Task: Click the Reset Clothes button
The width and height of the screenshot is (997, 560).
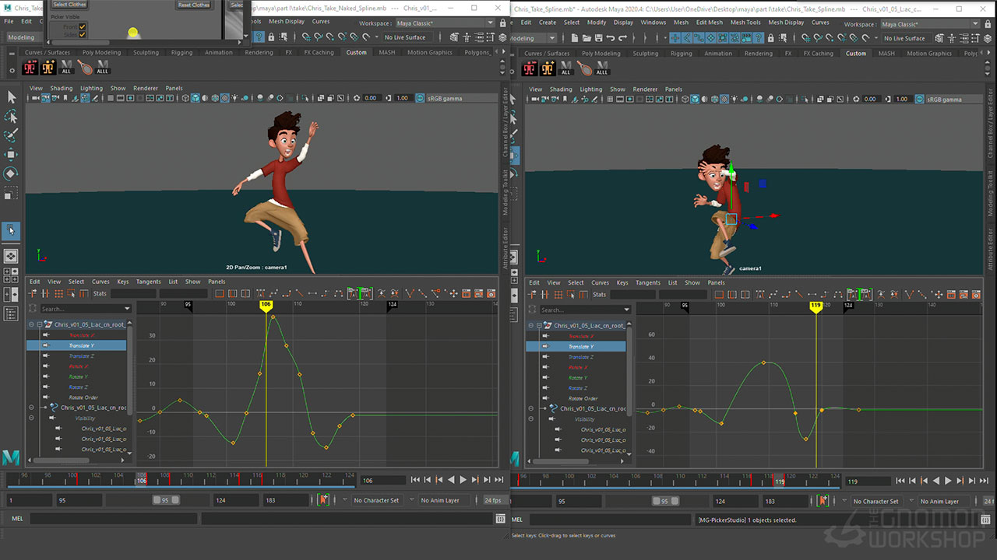Action: pos(194,5)
